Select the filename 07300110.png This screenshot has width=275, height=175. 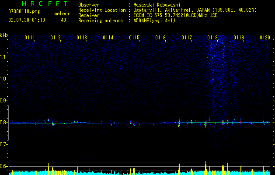coord(24,12)
